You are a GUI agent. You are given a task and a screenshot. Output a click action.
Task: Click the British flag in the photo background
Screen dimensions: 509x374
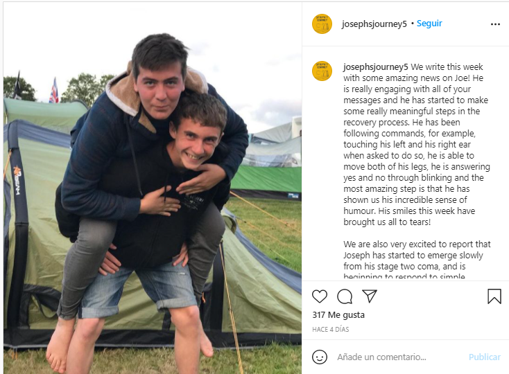54,91
